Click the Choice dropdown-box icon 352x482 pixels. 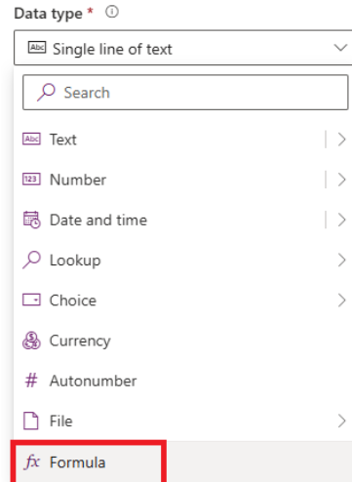click(x=31, y=300)
